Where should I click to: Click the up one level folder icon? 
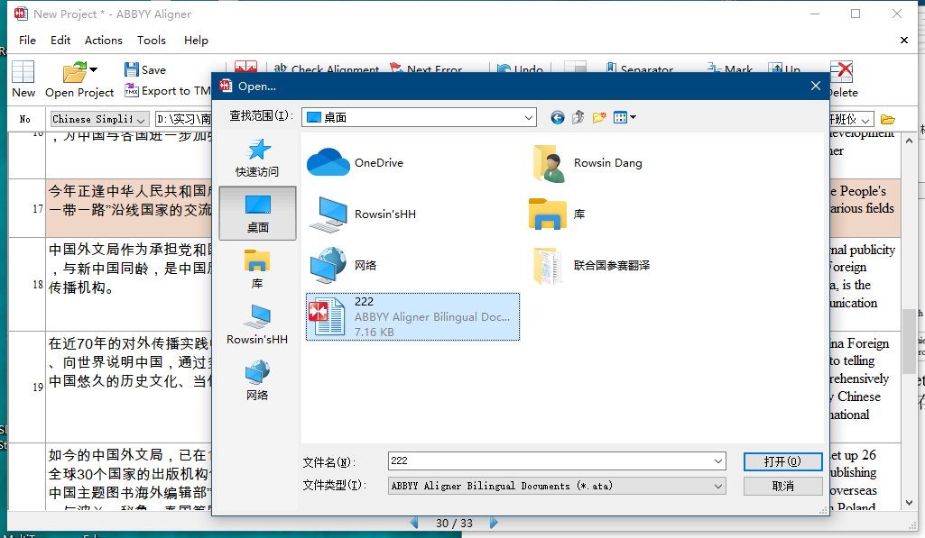click(578, 117)
